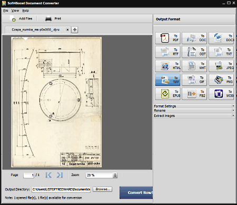The image size is (237, 205).
Task: Expand the Extract Images section
Action: (x=194, y=115)
